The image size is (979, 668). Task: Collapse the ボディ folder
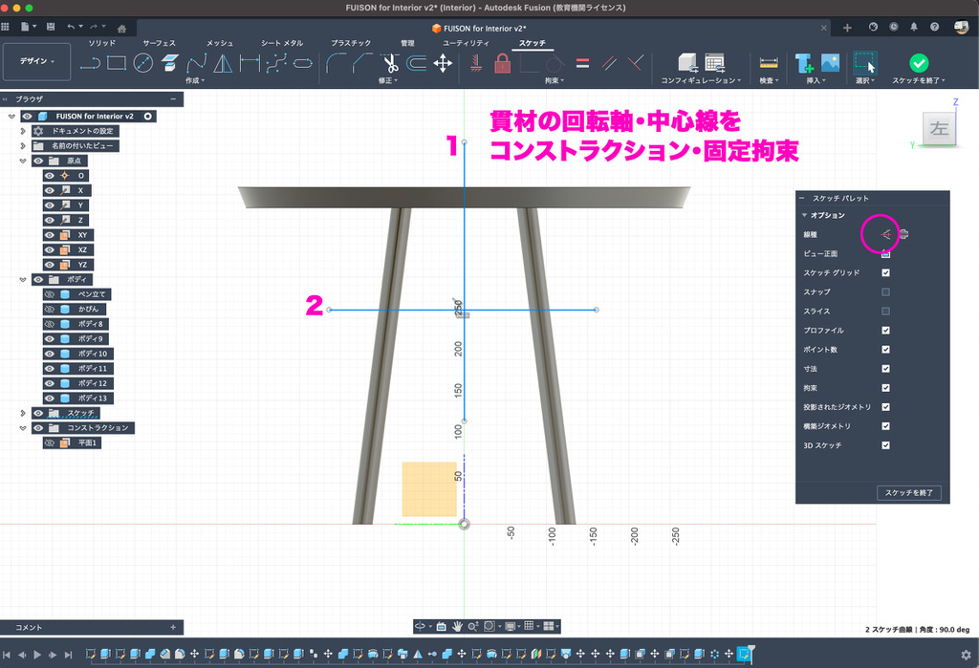coord(24,279)
